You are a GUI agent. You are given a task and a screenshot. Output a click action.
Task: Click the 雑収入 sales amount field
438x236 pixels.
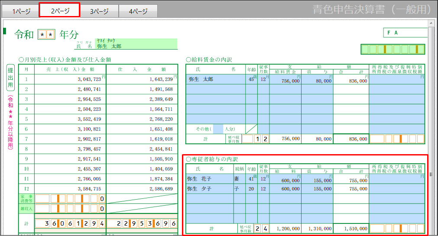[70, 209]
